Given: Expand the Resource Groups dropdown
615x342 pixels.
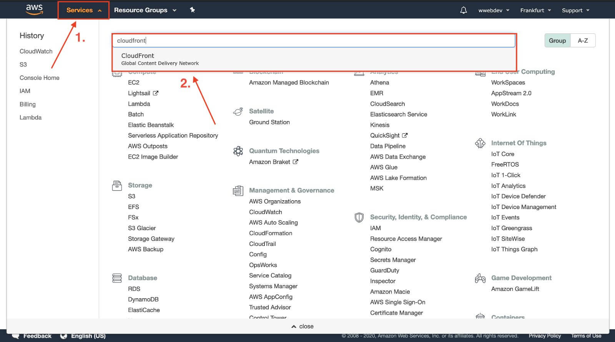Looking at the screenshot, I should pos(145,10).
